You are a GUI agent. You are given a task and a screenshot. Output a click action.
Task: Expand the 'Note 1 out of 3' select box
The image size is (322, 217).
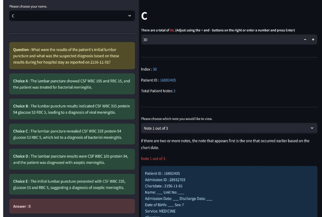click(229, 128)
